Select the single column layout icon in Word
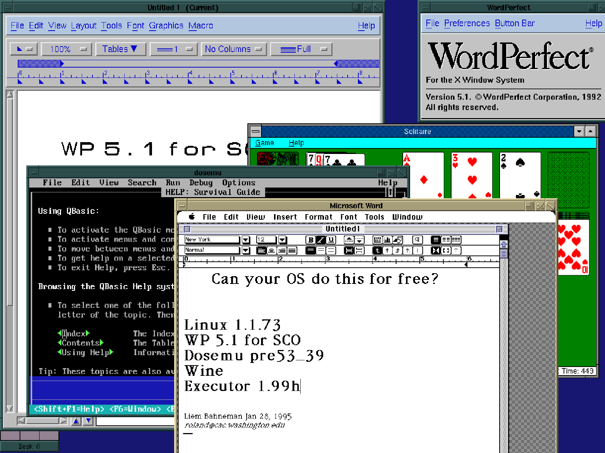 pos(436,240)
